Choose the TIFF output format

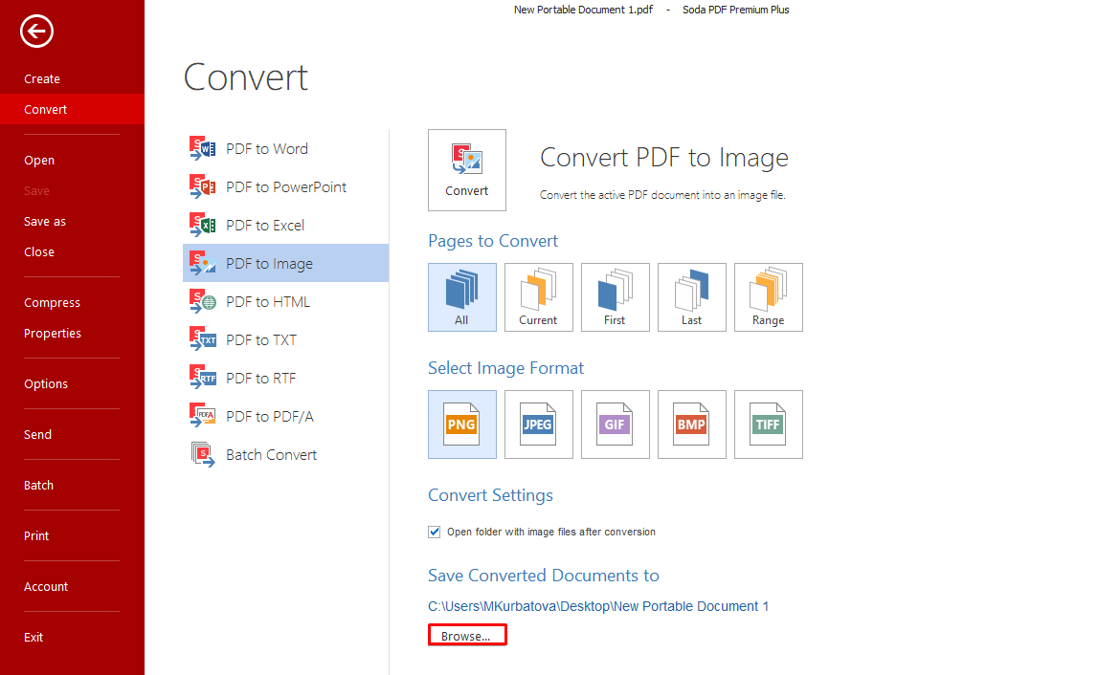(x=769, y=425)
